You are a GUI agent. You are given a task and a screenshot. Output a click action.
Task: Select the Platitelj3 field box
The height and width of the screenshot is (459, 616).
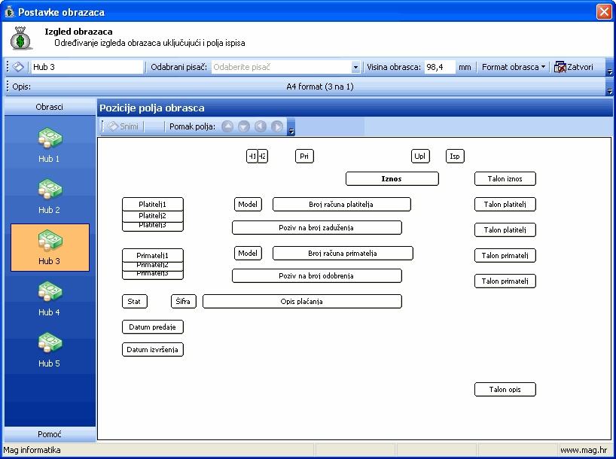(x=153, y=226)
